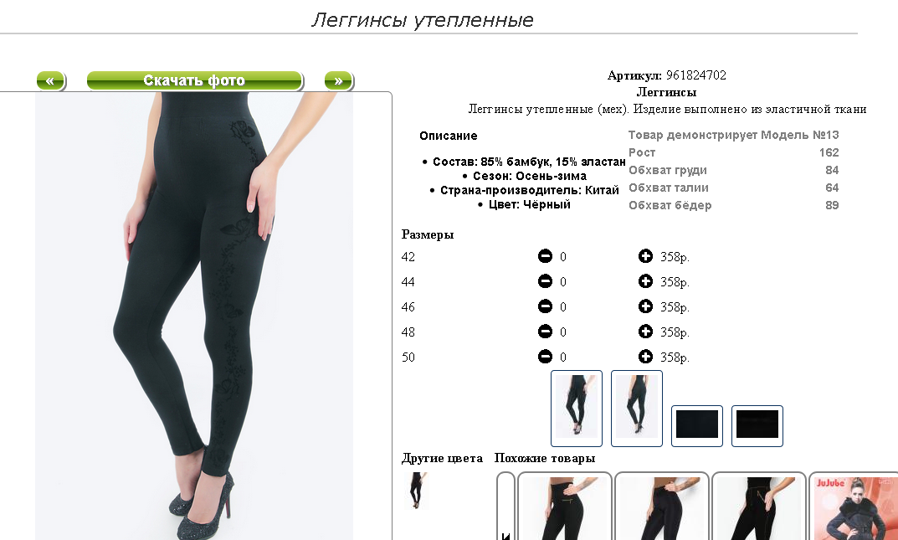This screenshot has width=898, height=540.
Task: Open other color option under Другие цвета
Action: point(416,491)
